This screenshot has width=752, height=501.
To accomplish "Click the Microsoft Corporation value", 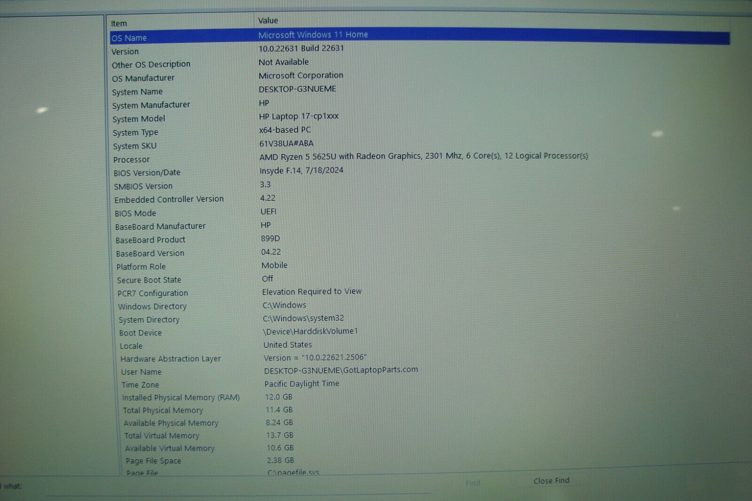I will [x=301, y=76].
